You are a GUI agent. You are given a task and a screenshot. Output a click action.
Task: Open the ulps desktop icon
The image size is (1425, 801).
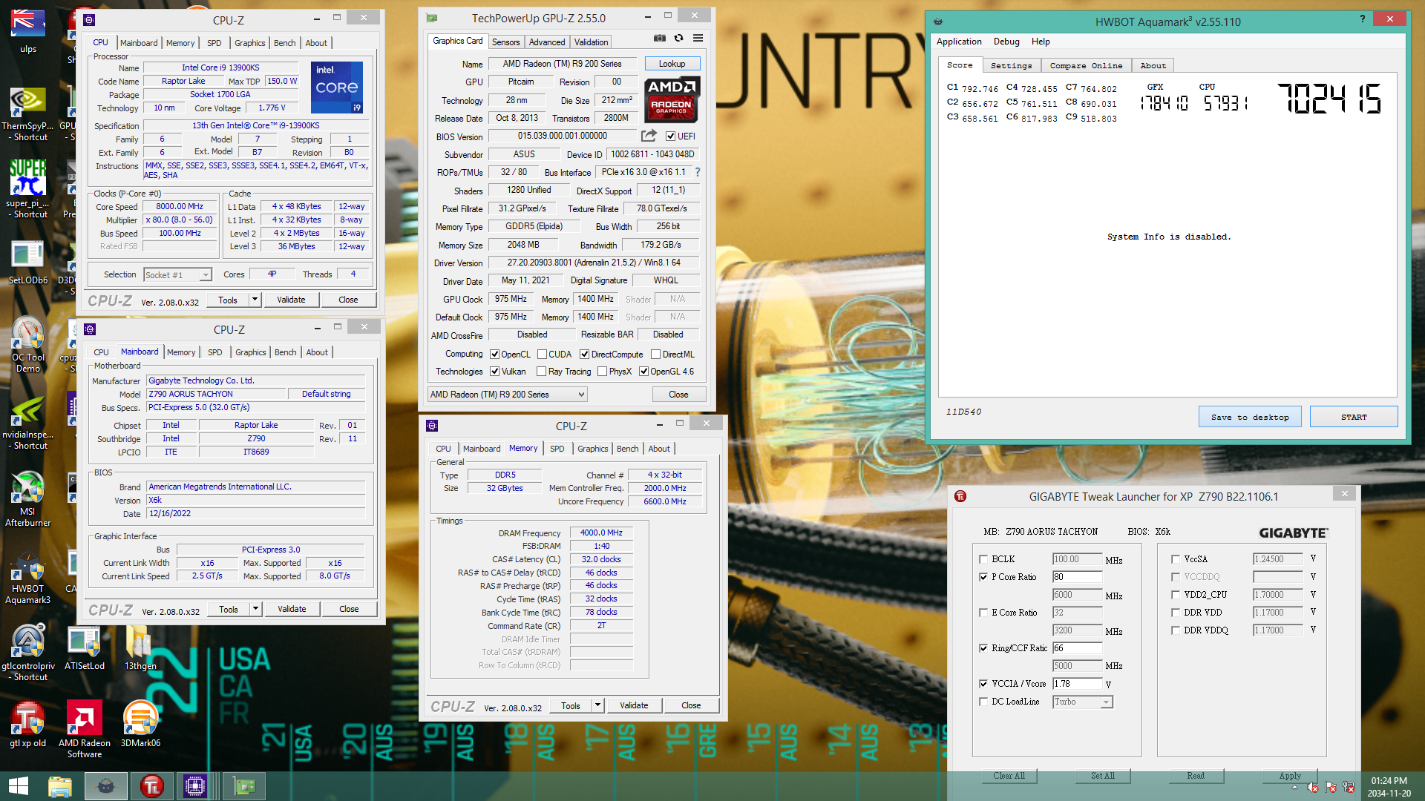(x=27, y=31)
